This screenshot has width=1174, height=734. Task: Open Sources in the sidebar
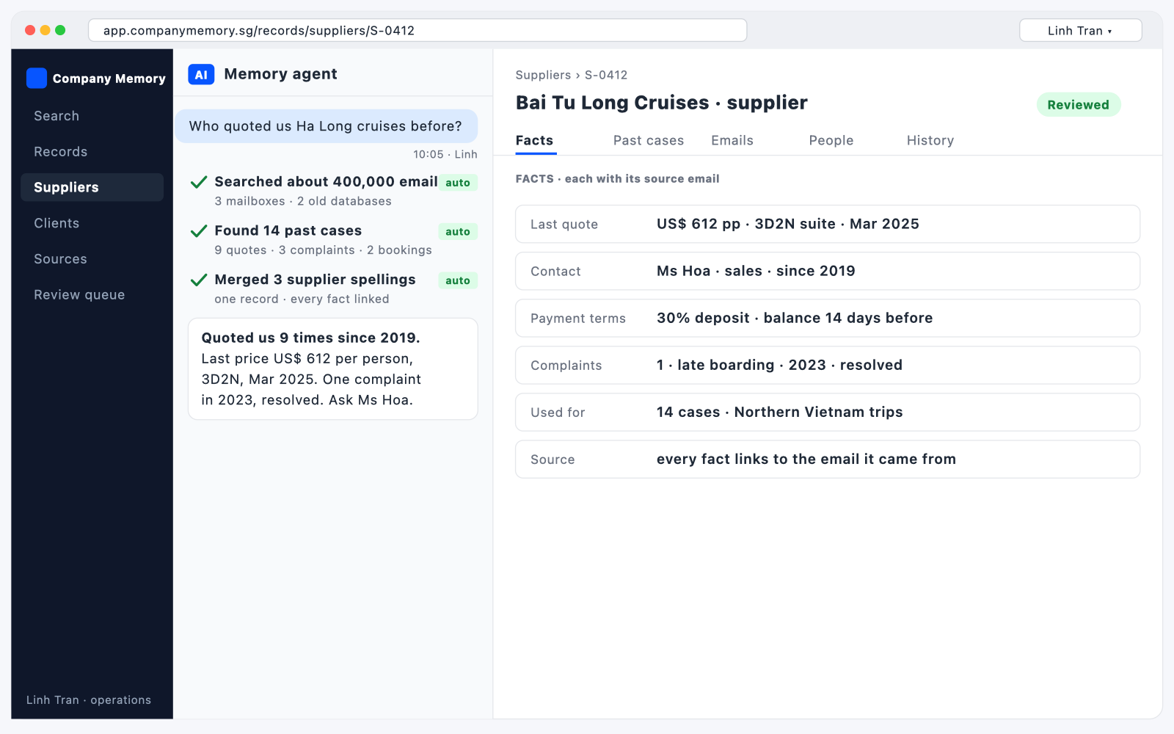(x=92, y=259)
